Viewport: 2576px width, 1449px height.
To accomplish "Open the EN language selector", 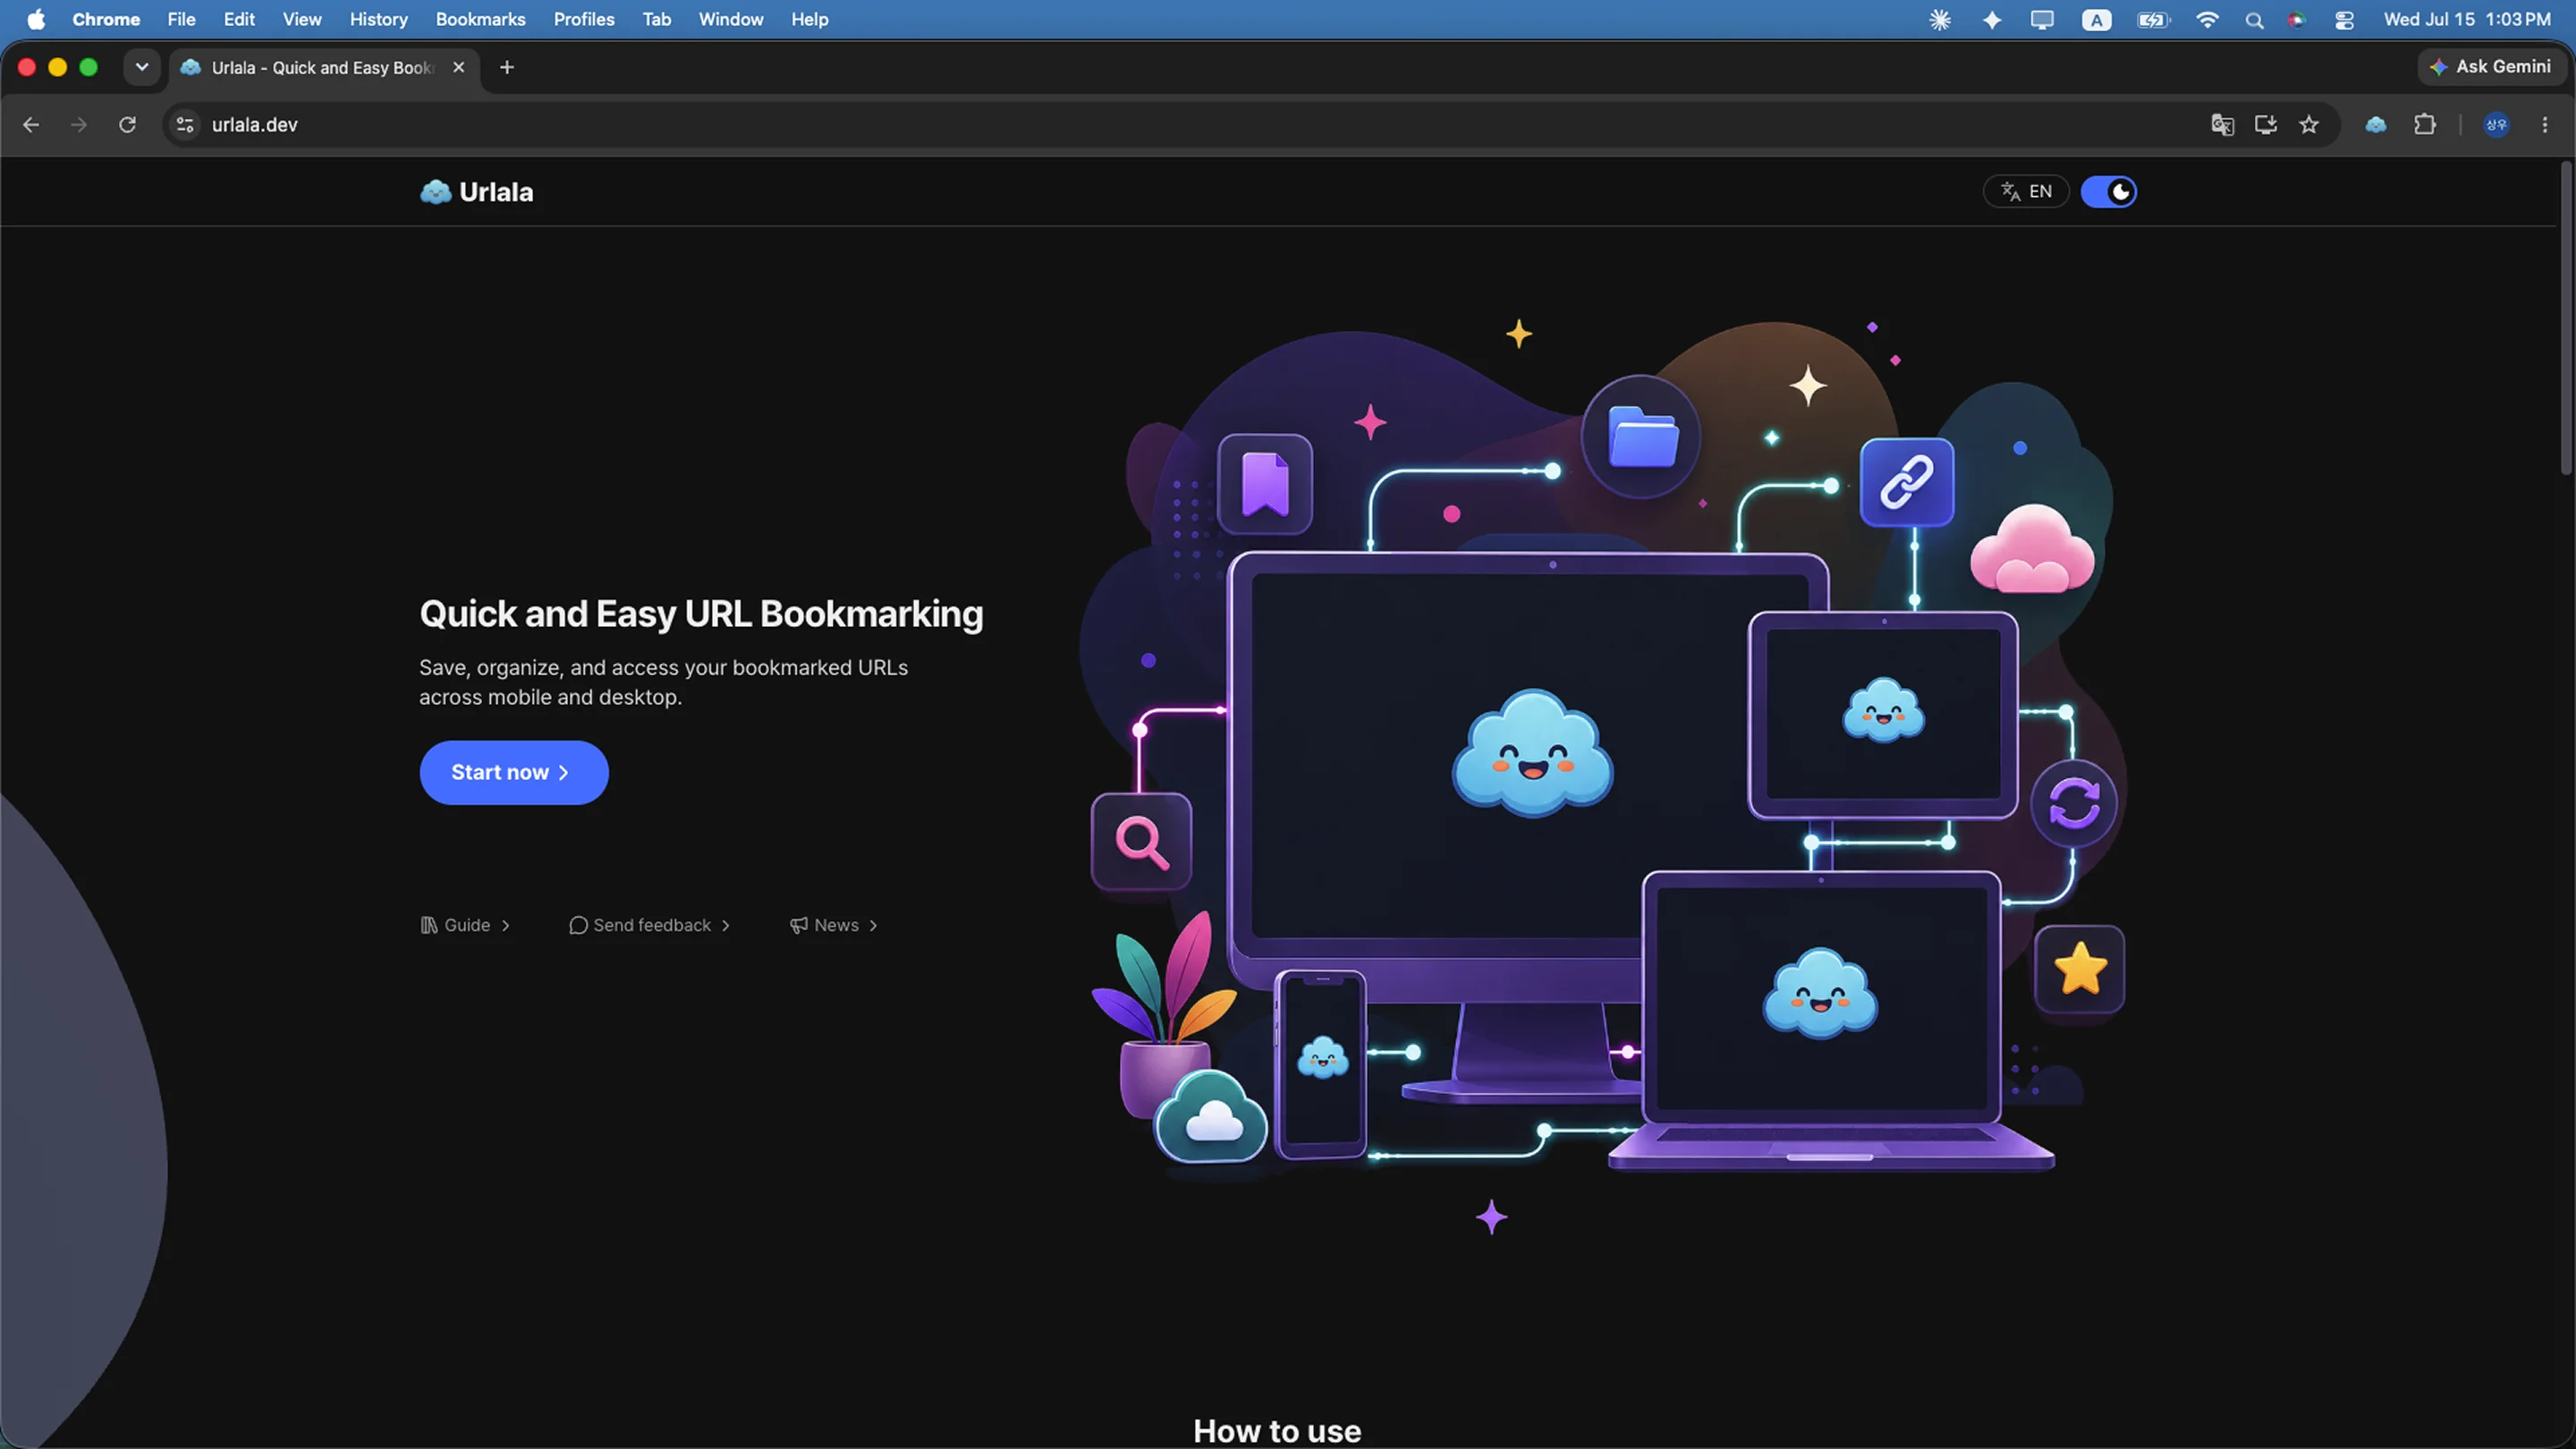I will click(x=2026, y=192).
